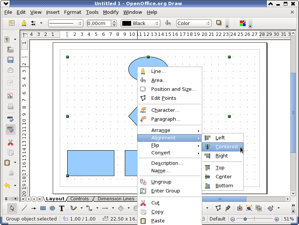Click the Cut scissors icon in sidebar
The image size is (299, 225).
coord(10,142)
